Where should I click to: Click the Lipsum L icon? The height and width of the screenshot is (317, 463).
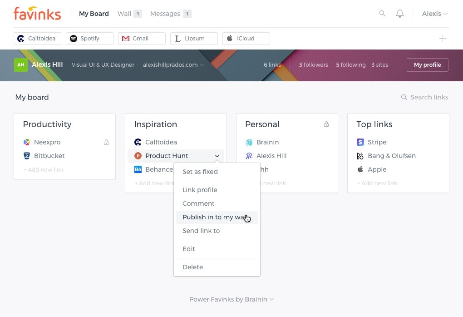[178, 39]
